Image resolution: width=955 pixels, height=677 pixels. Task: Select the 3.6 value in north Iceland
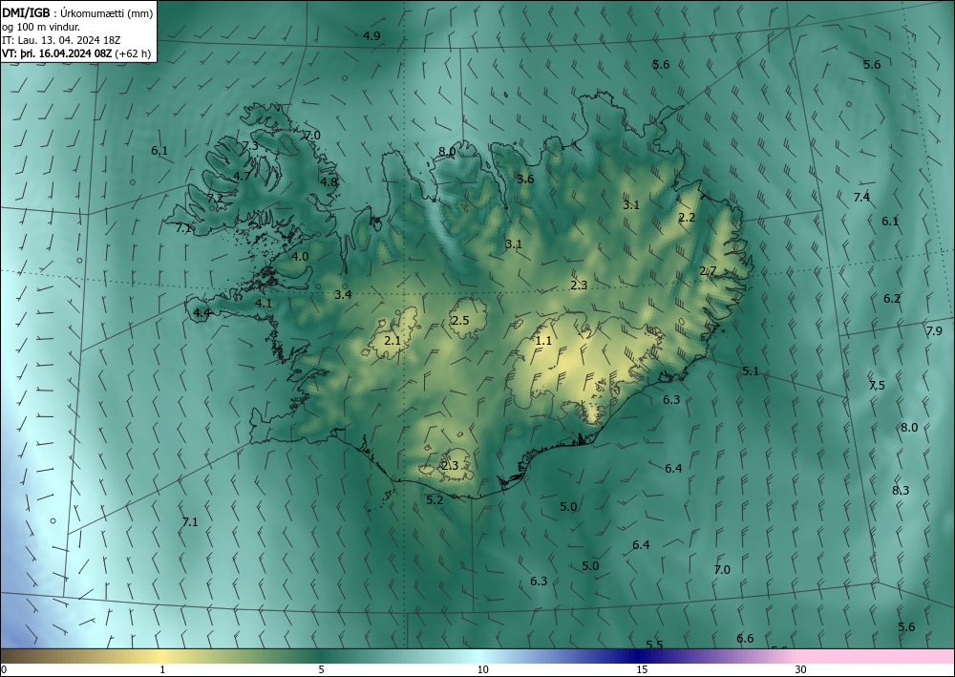click(525, 179)
